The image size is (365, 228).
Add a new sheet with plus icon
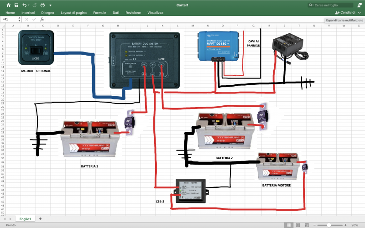[40, 219]
